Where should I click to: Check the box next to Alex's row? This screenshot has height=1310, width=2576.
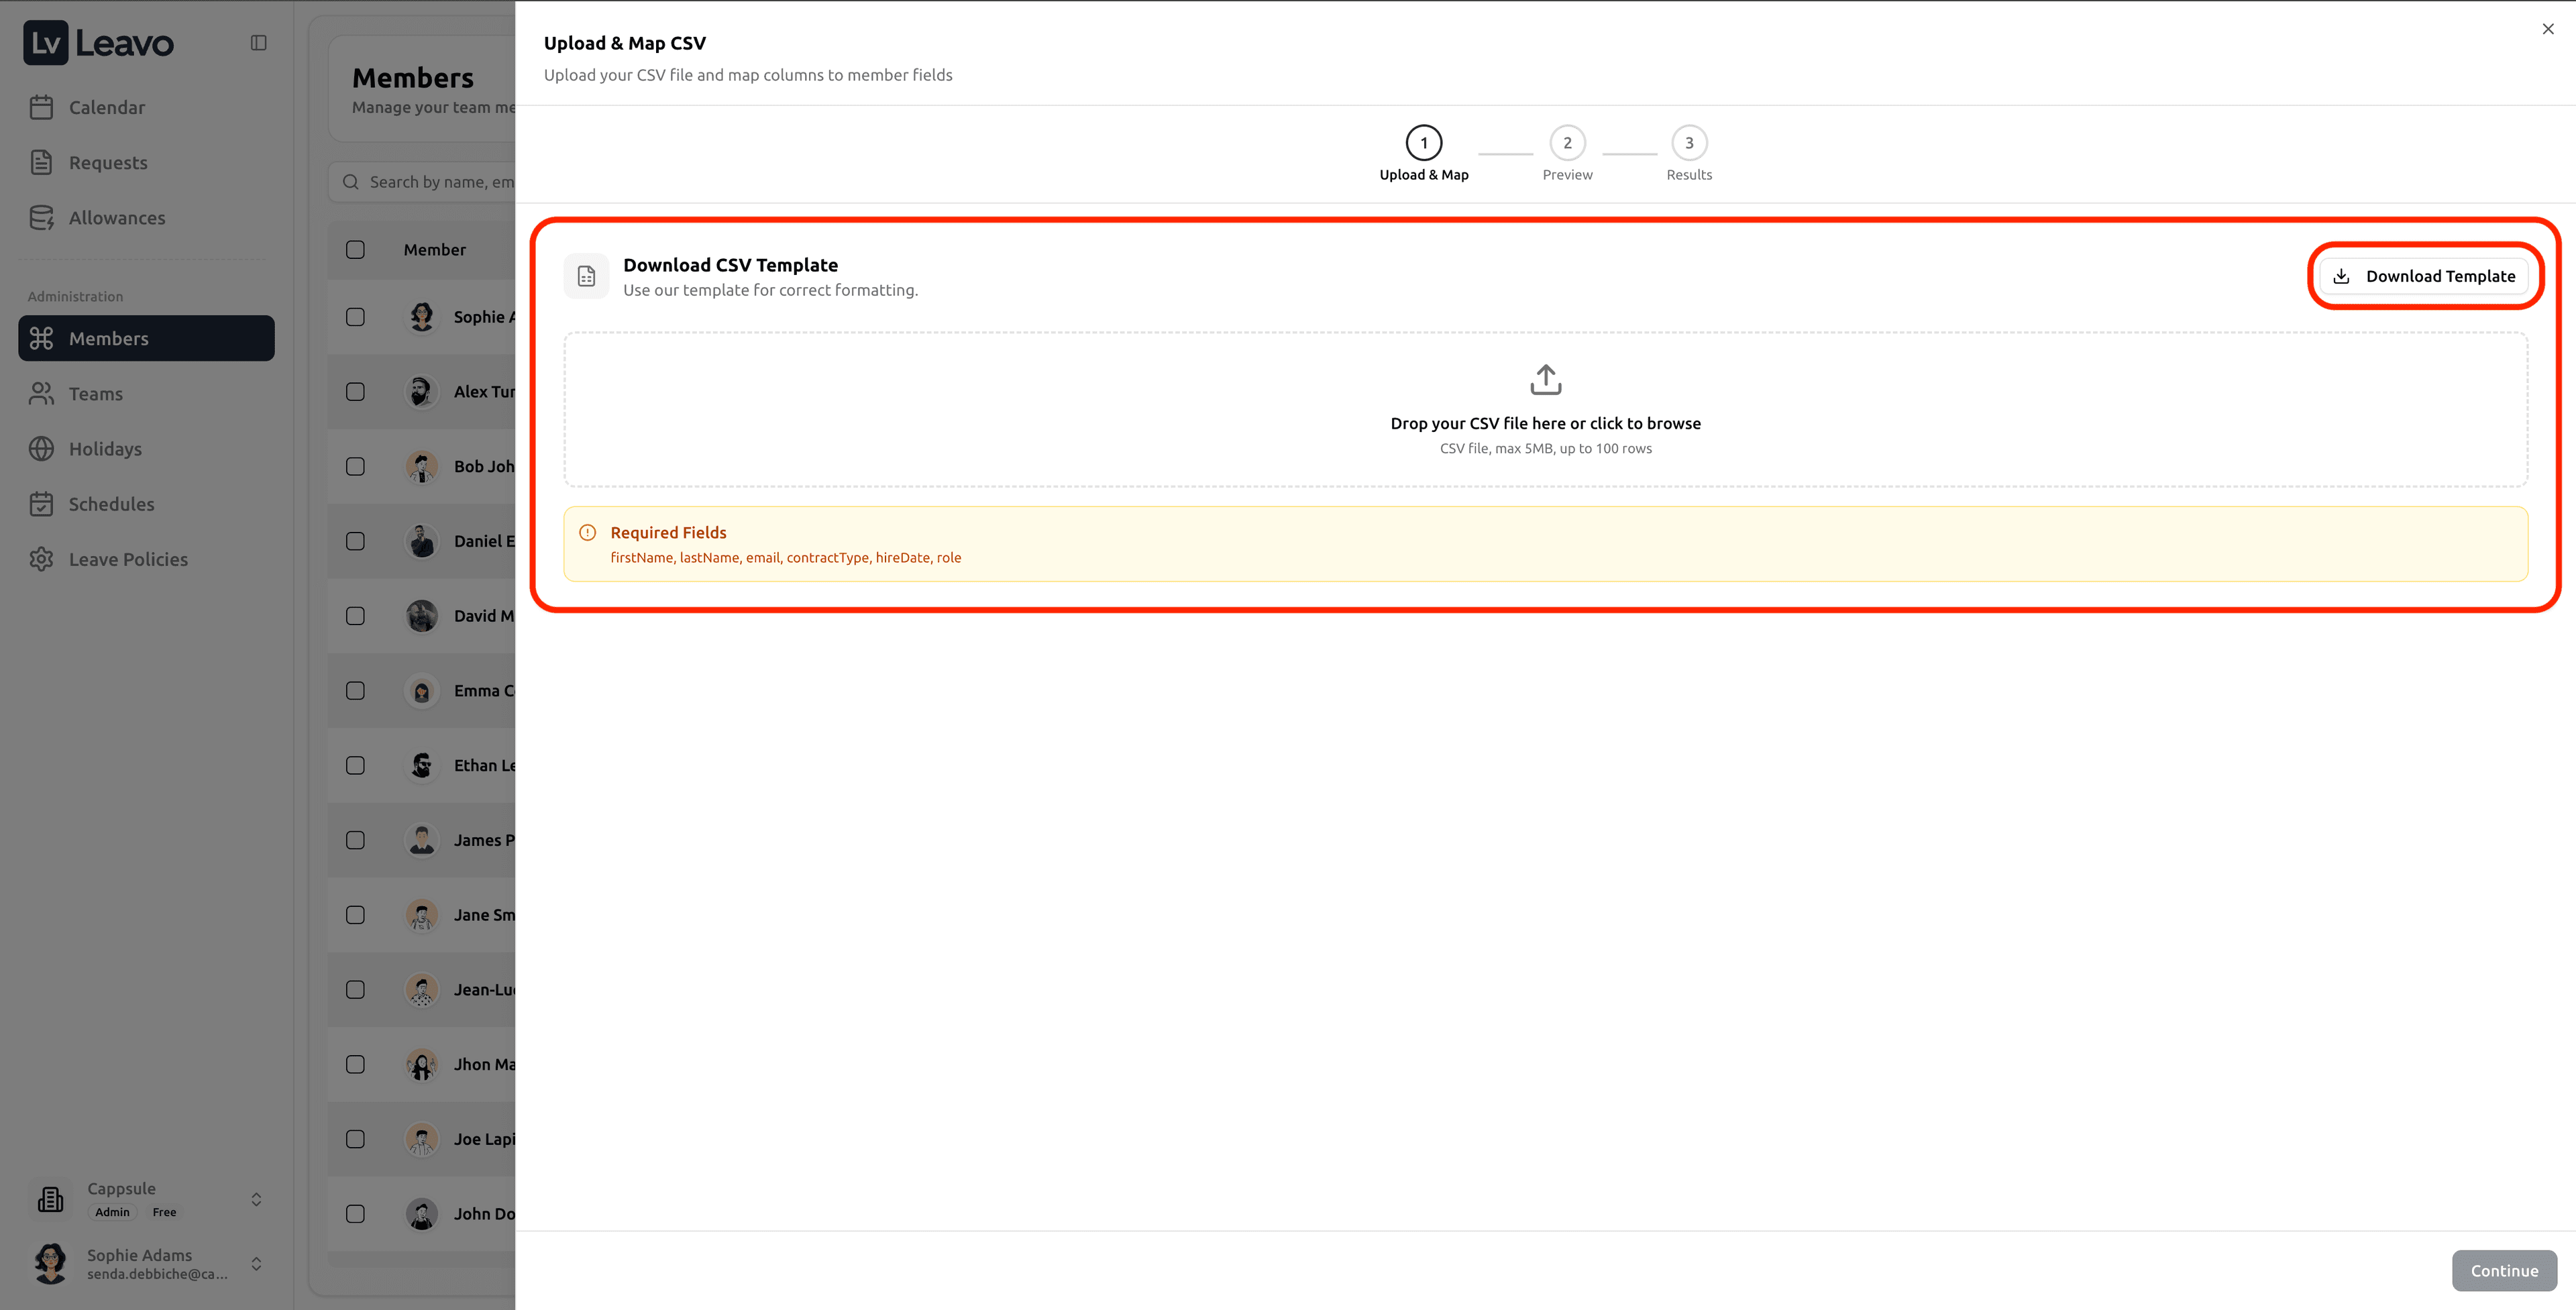(x=355, y=392)
